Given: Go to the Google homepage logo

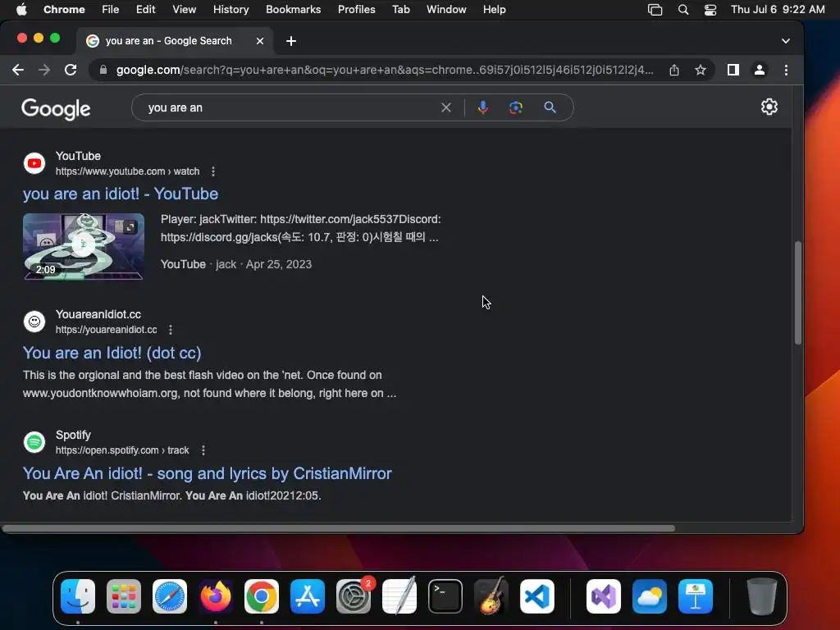Looking at the screenshot, I should (x=56, y=109).
